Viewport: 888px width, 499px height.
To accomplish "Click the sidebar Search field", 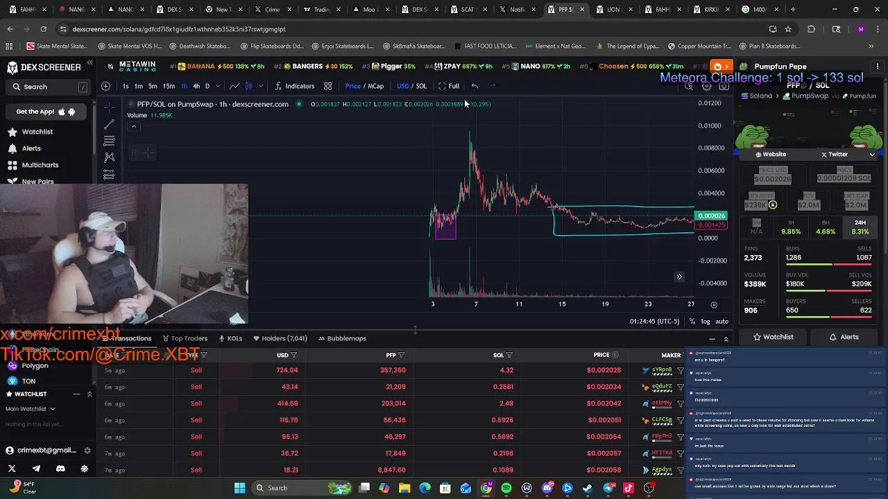I will click(x=48, y=87).
